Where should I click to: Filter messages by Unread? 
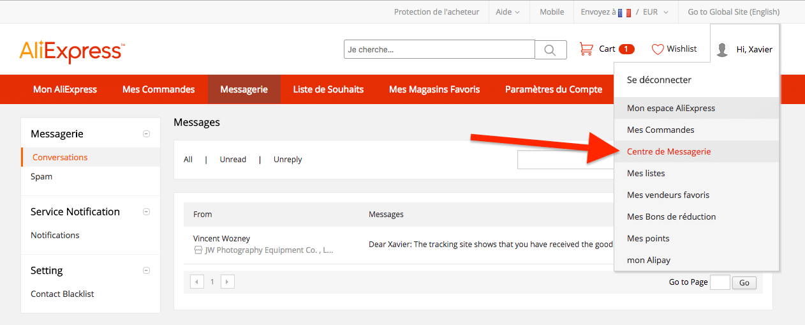click(233, 160)
